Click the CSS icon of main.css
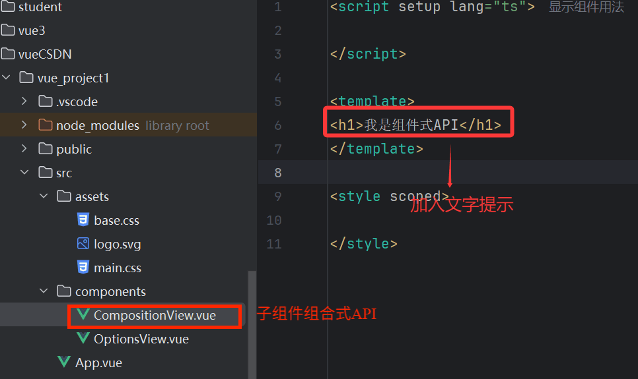Image resolution: width=638 pixels, height=379 pixels. tap(83, 267)
